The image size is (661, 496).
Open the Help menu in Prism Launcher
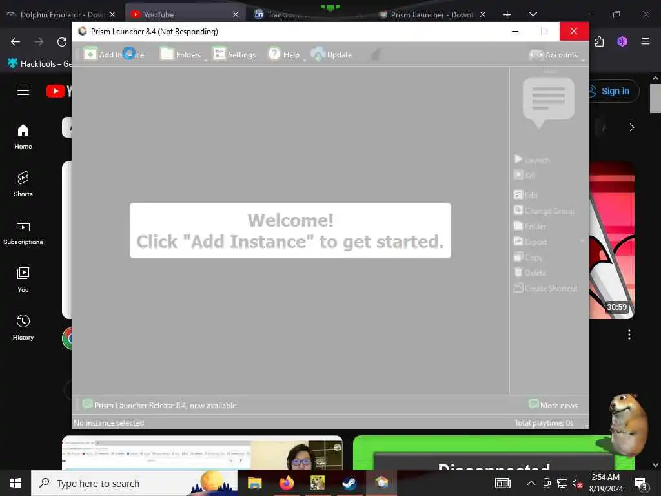(x=284, y=54)
